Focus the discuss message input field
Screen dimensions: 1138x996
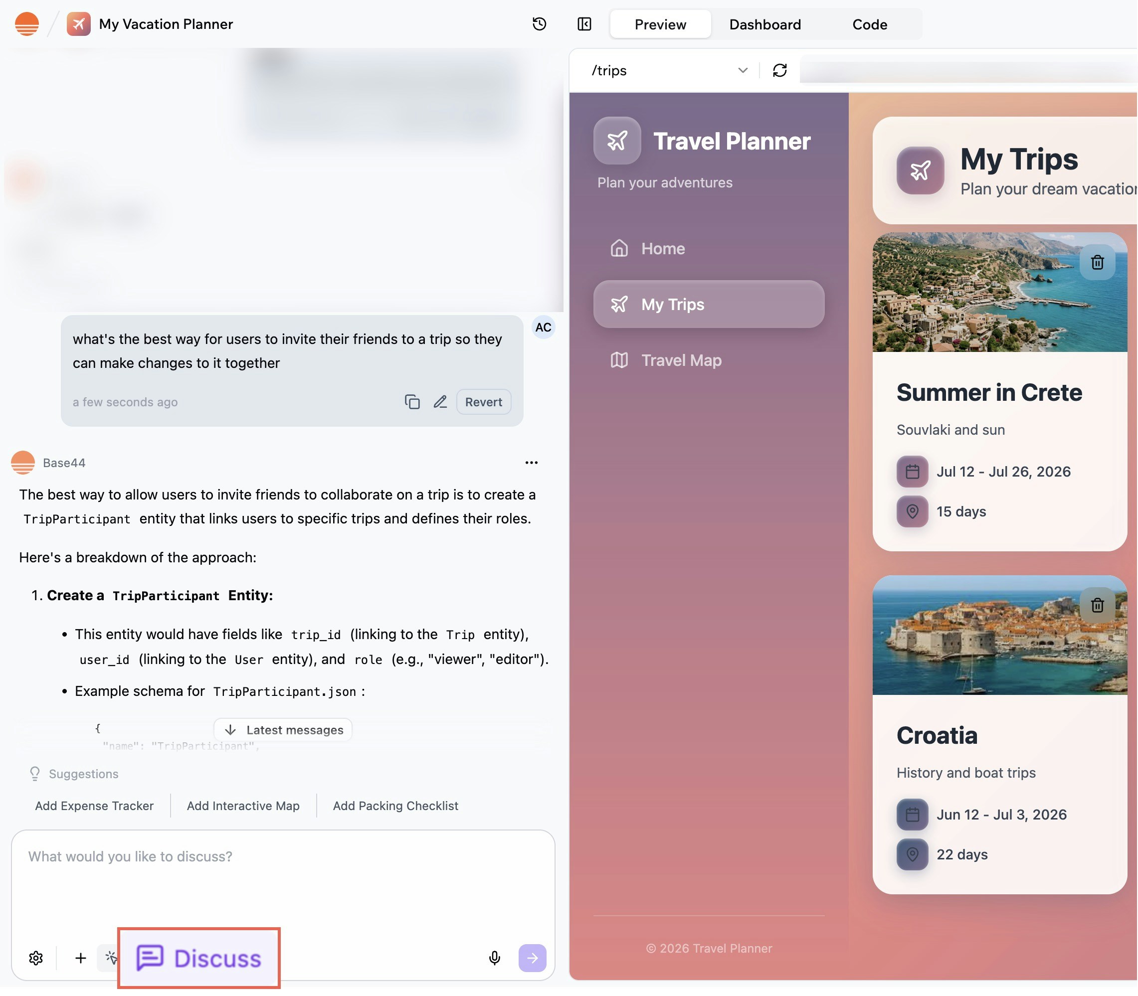[x=282, y=884]
